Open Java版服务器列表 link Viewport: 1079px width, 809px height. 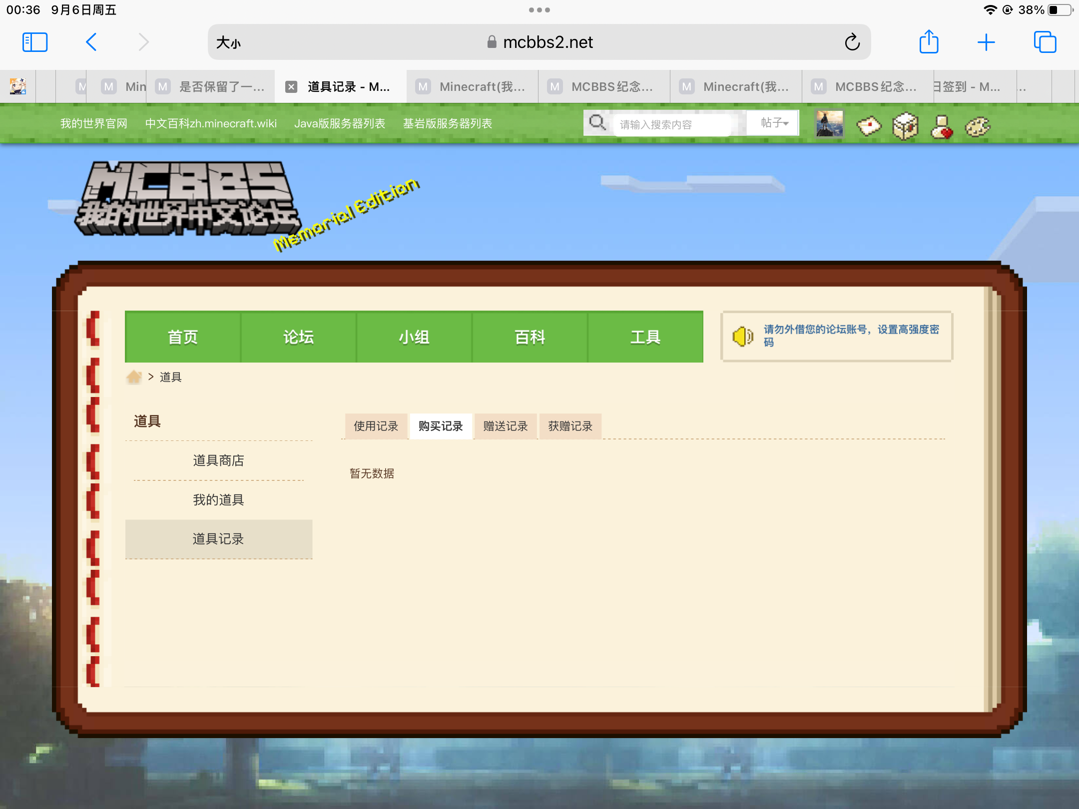(340, 123)
